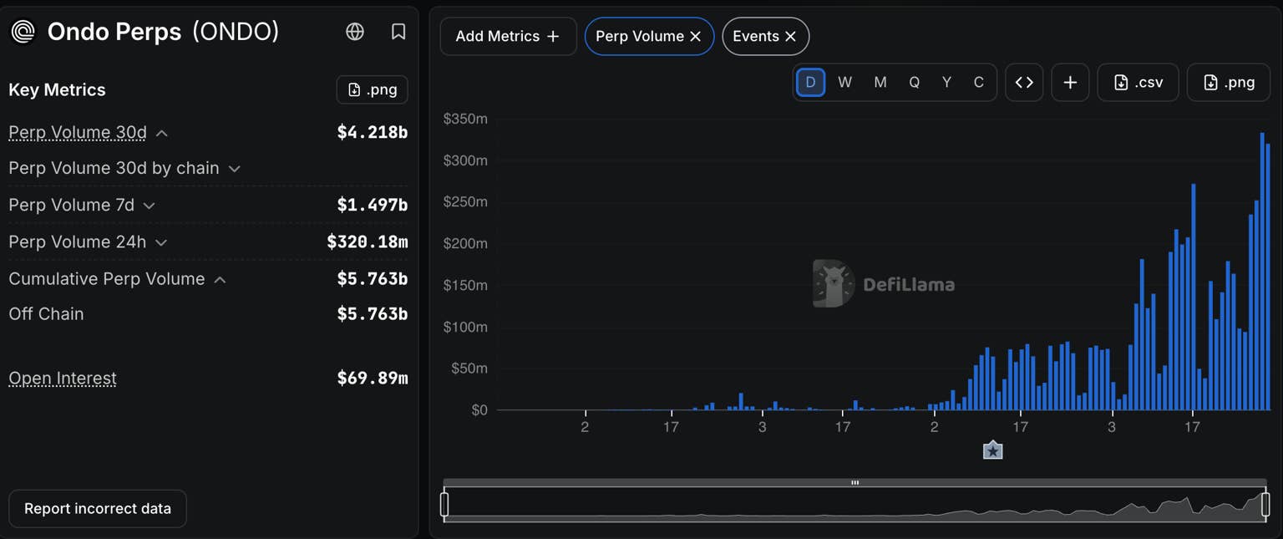
Task: Click the $4.218b 30d volume value
Action: point(373,132)
